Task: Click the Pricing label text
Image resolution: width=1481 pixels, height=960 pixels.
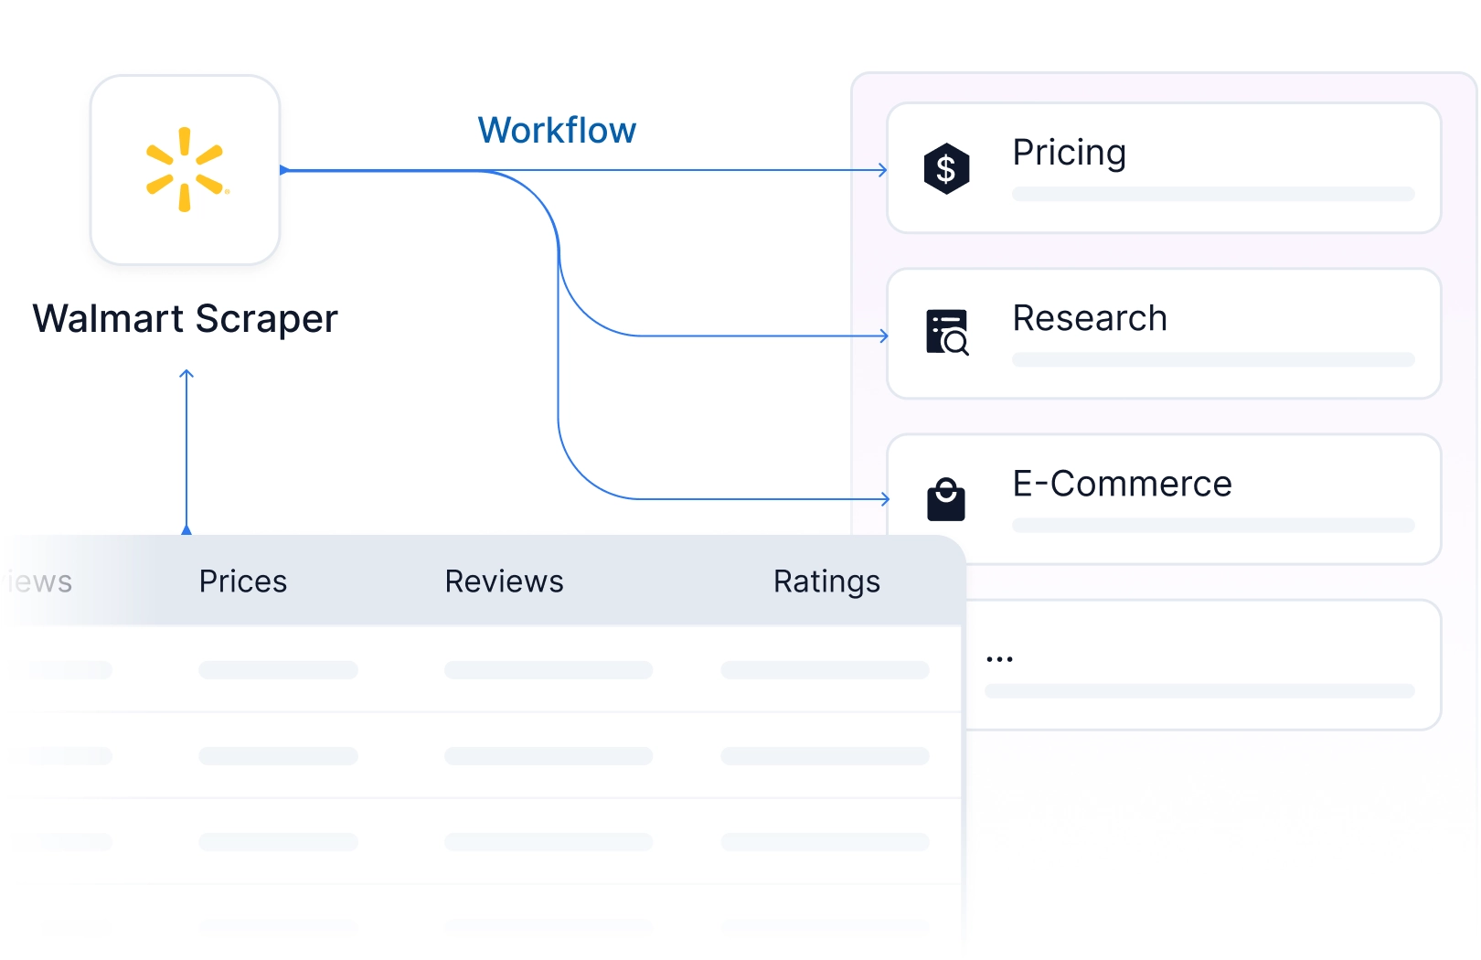Action: pyautogui.click(x=1069, y=153)
